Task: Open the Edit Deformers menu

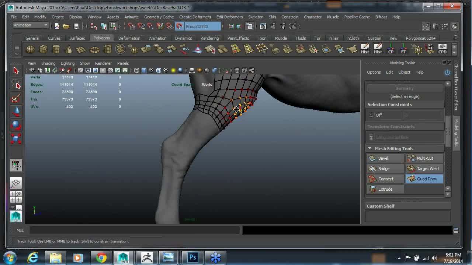Action: click(229, 17)
